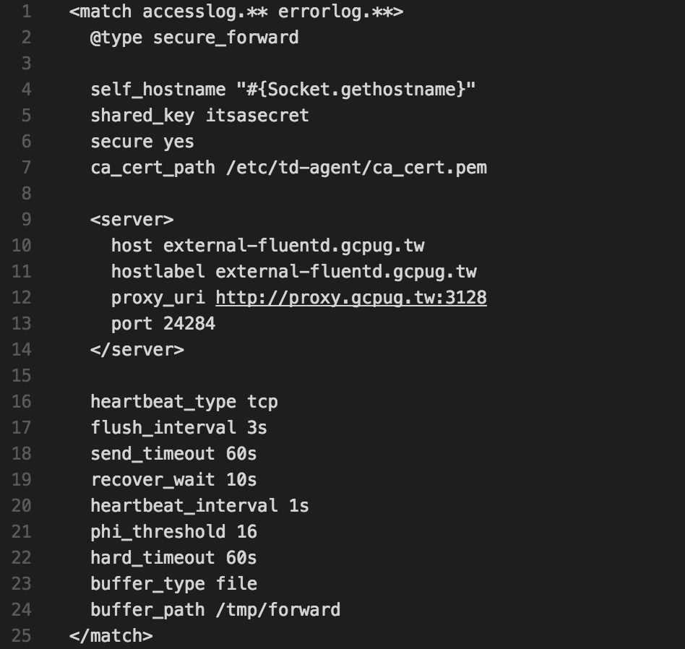Click the closing match tag

click(111, 636)
